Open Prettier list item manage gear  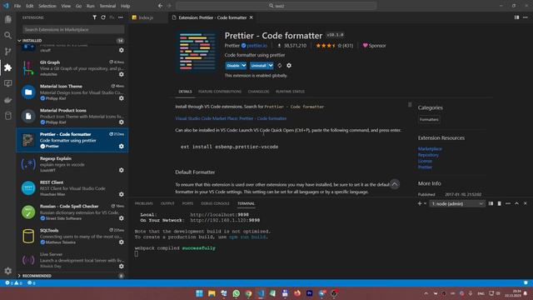(x=122, y=147)
